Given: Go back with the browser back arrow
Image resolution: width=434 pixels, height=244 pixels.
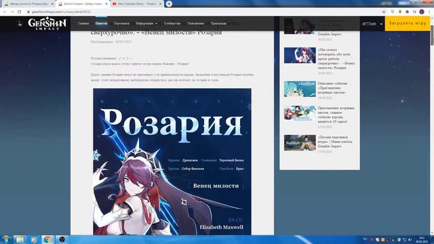Looking at the screenshot, I should (x=5, y=12).
